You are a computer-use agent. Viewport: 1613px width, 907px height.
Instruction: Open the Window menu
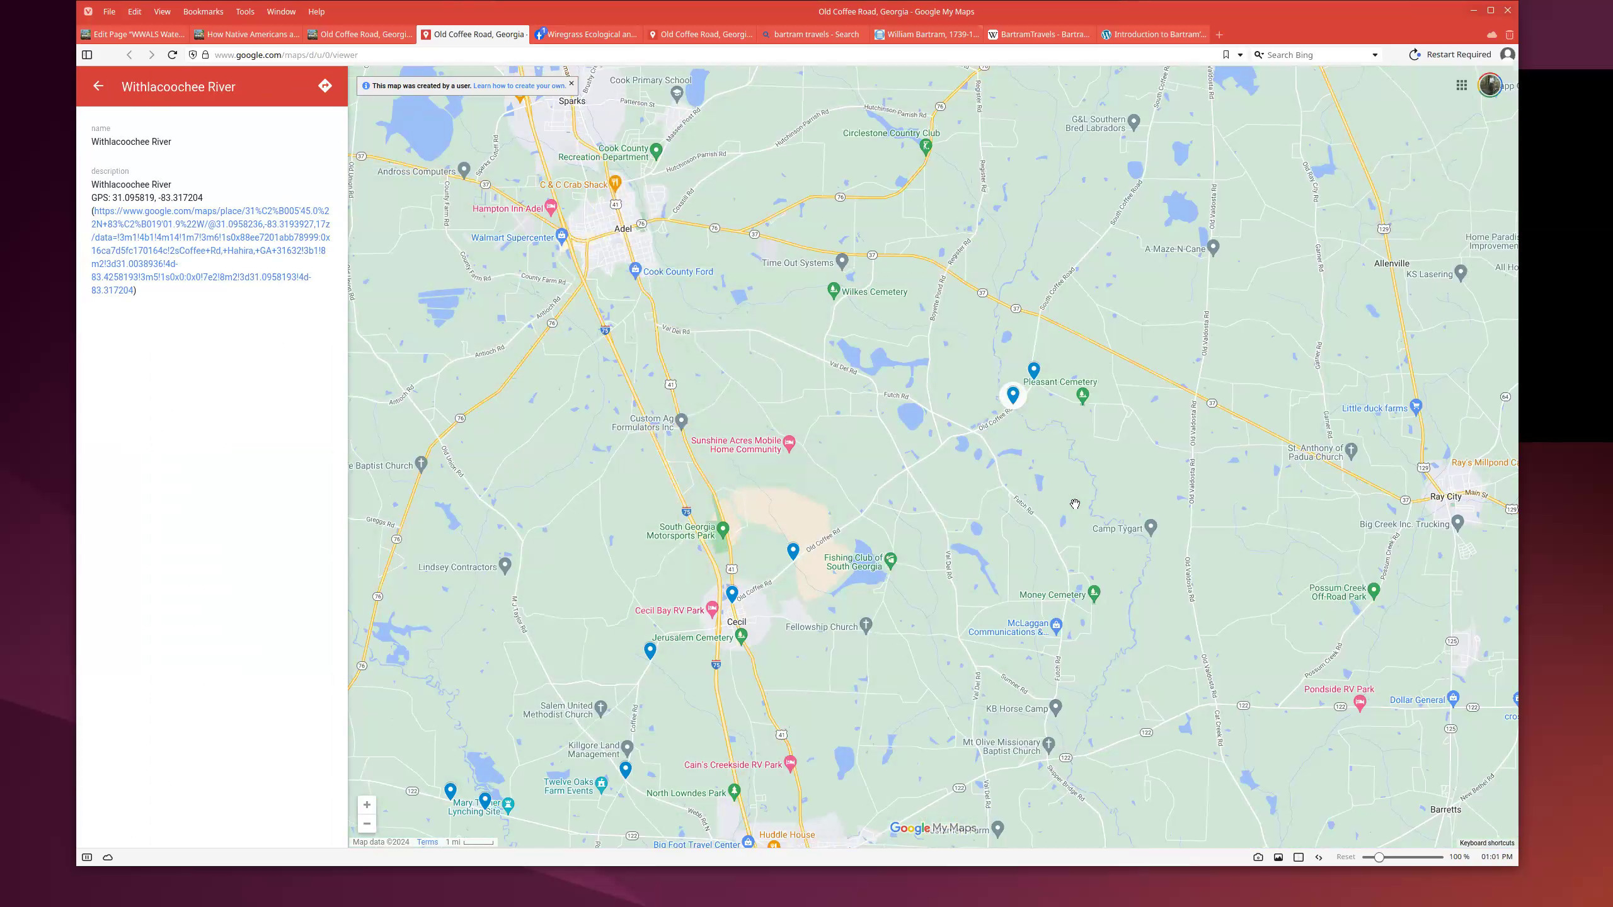(x=281, y=11)
